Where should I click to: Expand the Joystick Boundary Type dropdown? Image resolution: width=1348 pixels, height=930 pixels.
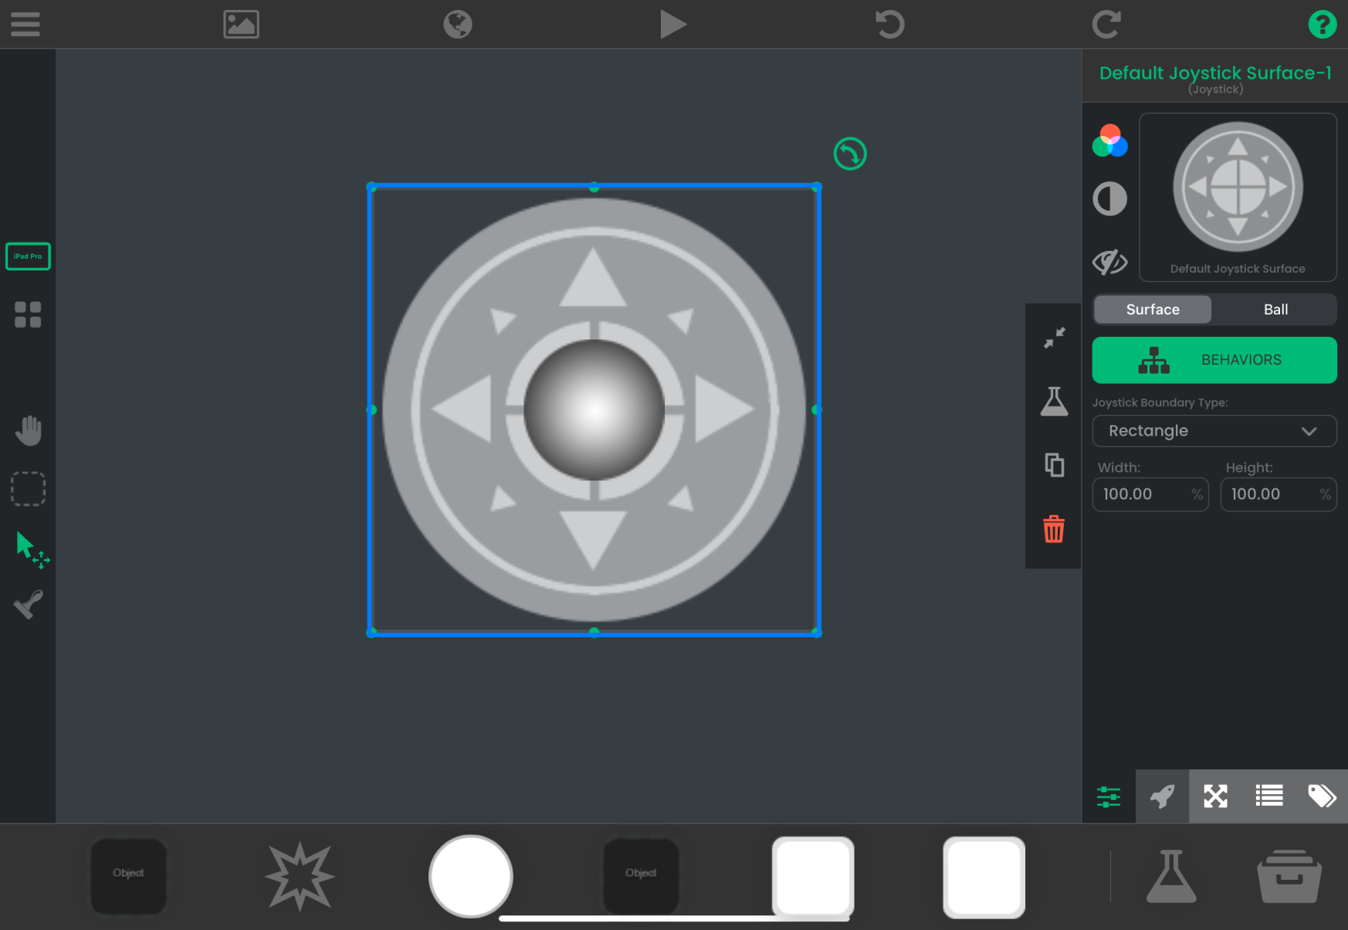1214,431
